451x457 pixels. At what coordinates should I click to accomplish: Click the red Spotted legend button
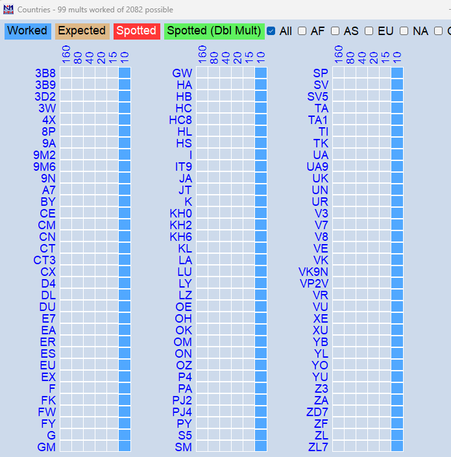(136, 31)
